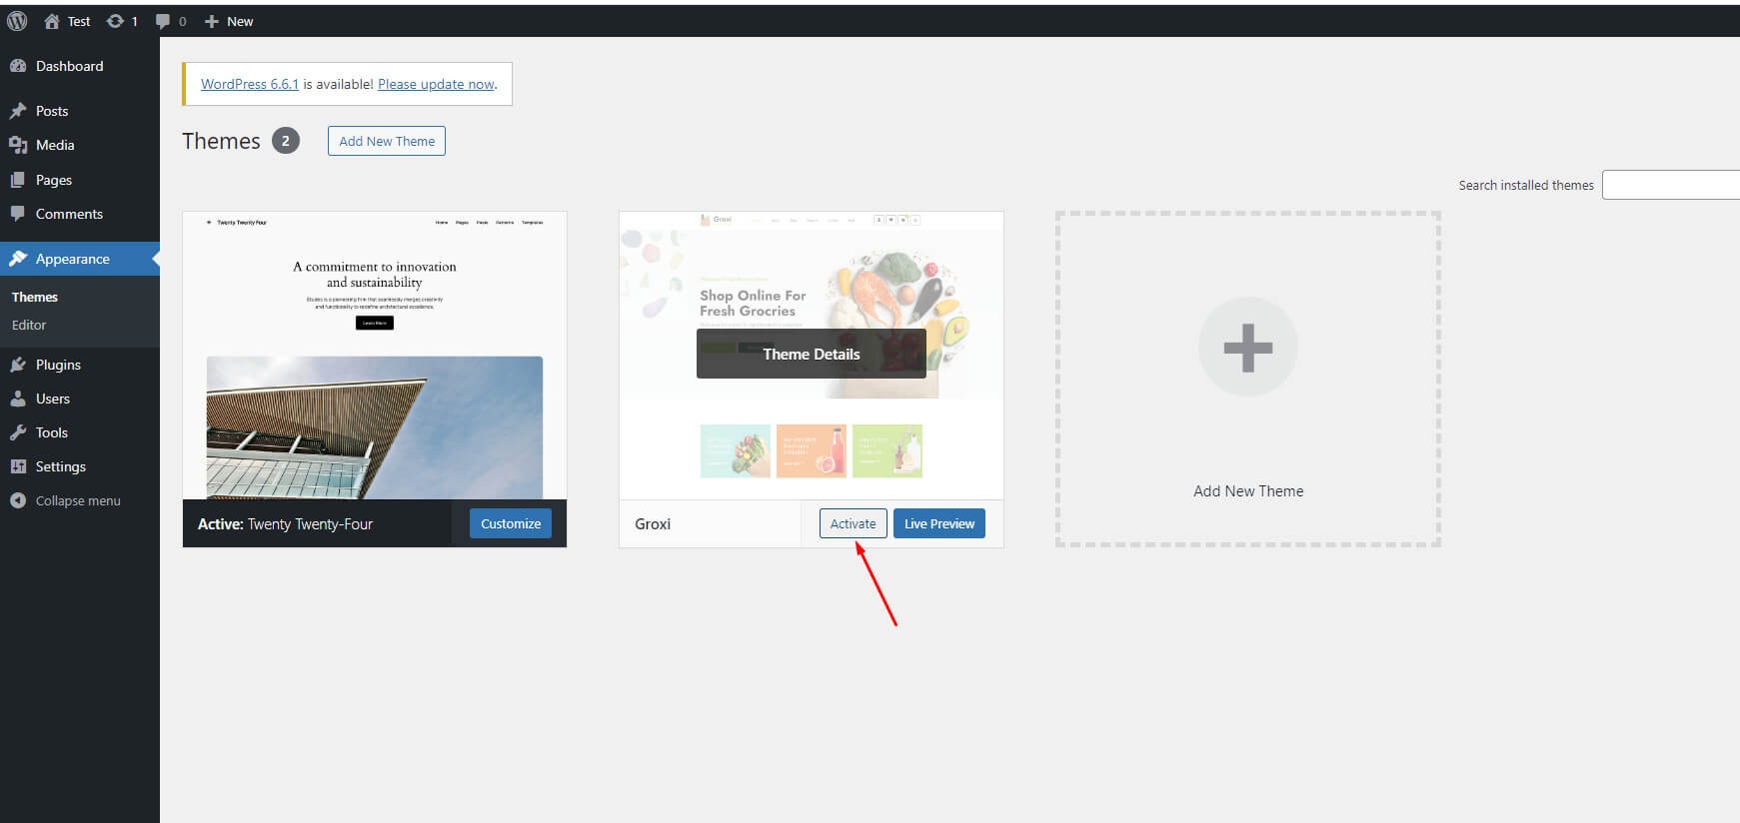Image resolution: width=1740 pixels, height=823 pixels.
Task: Click the Comments speech bubble sidebar icon
Action: [x=18, y=214]
